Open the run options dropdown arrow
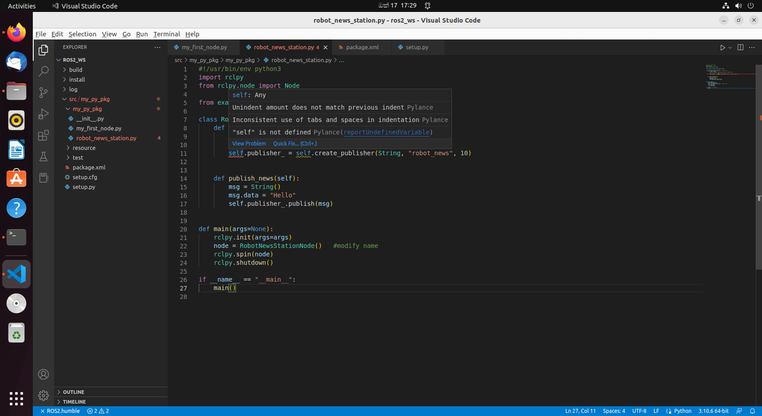 (x=730, y=47)
